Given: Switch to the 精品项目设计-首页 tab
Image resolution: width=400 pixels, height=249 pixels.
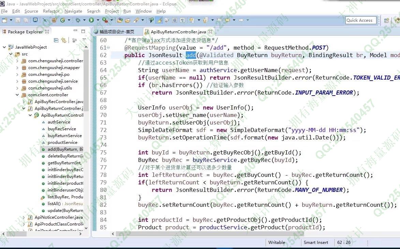Looking at the screenshot, I should (x=117, y=32).
